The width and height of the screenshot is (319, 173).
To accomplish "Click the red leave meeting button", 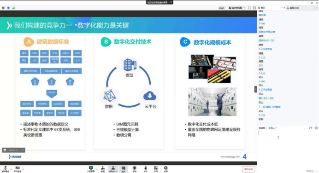I will [248, 169].
